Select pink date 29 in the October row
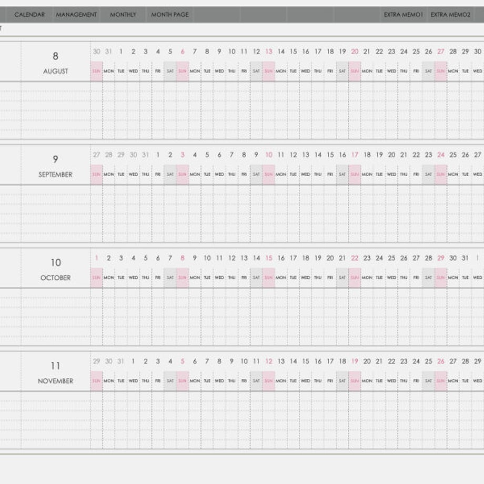The height and width of the screenshot is (484, 484). click(x=441, y=258)
